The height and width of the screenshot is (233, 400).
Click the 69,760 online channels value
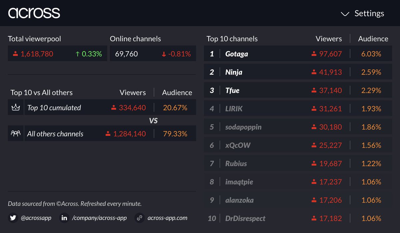click(x=126, y=54)
